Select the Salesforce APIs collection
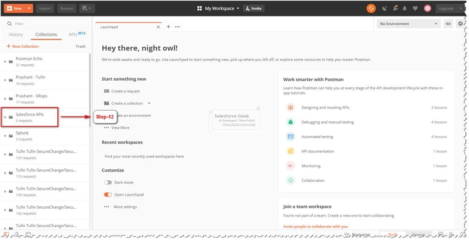469x240 pixels. (x=45, y=117)
